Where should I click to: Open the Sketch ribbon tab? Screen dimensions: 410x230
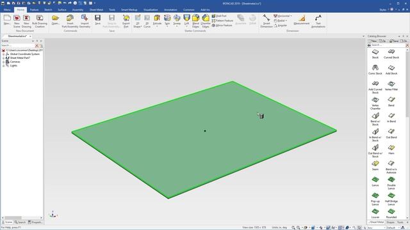click(48, 10)
